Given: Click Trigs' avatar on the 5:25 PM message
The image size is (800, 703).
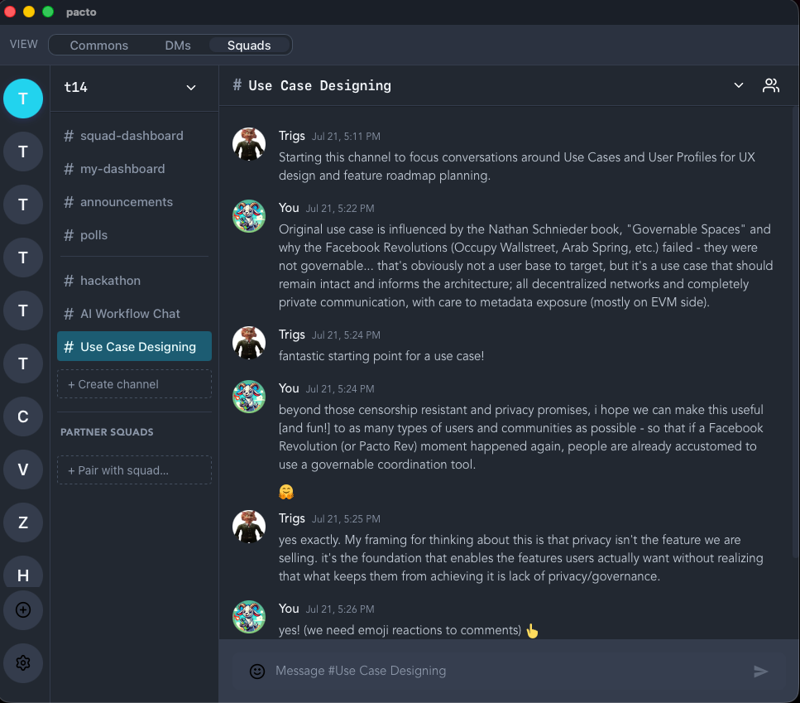Looking at the screenshot, I should [x=249, y=527].
